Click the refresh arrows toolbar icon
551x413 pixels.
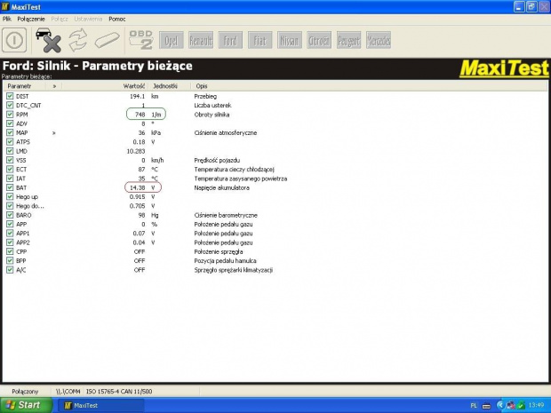click(78, 40)
